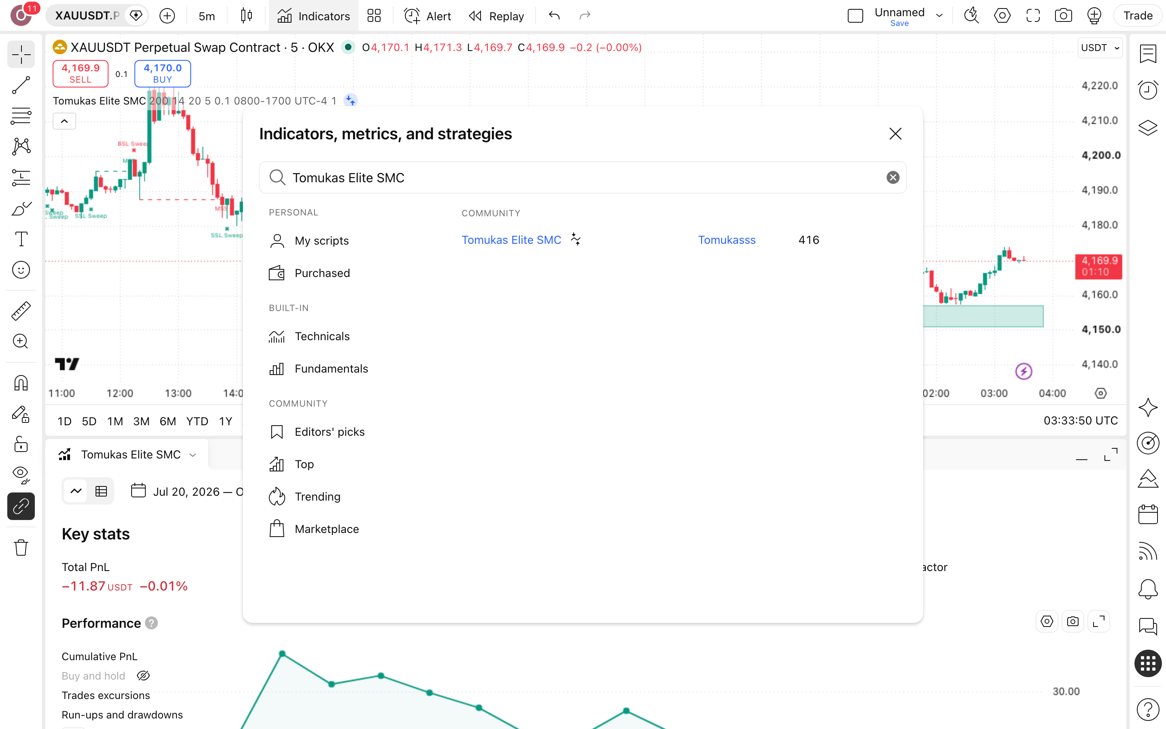This screenshot has width=1166, height=729.
Task: Open the watchlist panel icon
Action: pos(1148,53)
